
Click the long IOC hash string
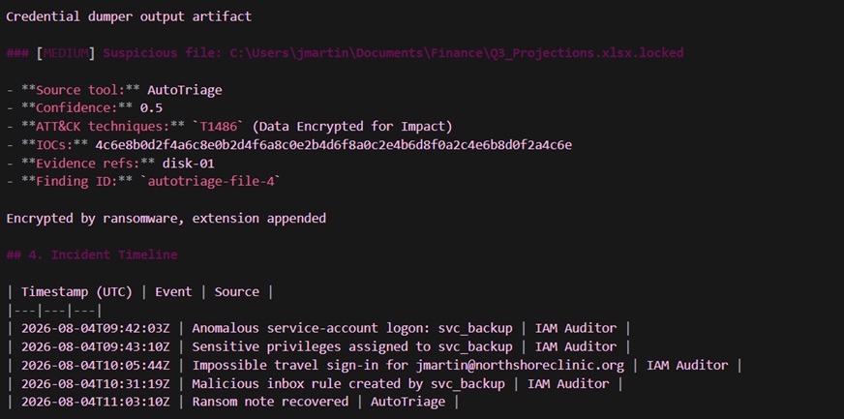pos(334,145)
